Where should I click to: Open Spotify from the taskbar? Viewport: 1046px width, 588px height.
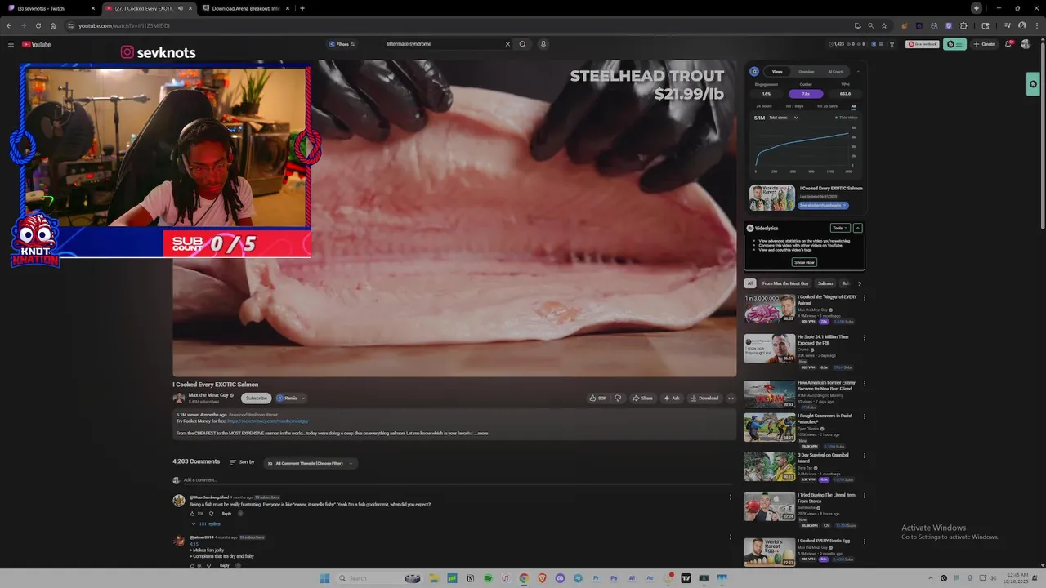(488, 578)
